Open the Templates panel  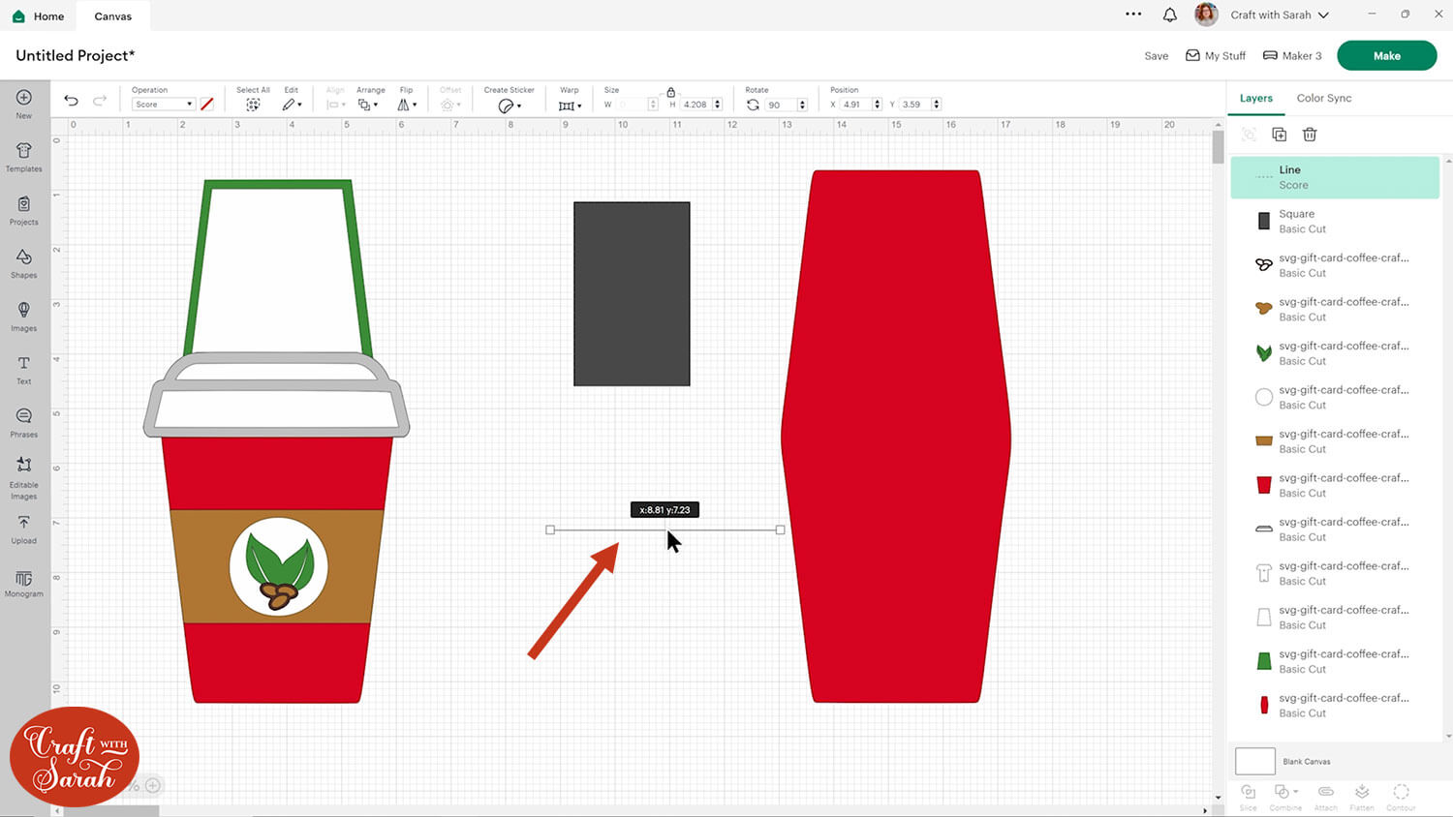click(24, 156)
